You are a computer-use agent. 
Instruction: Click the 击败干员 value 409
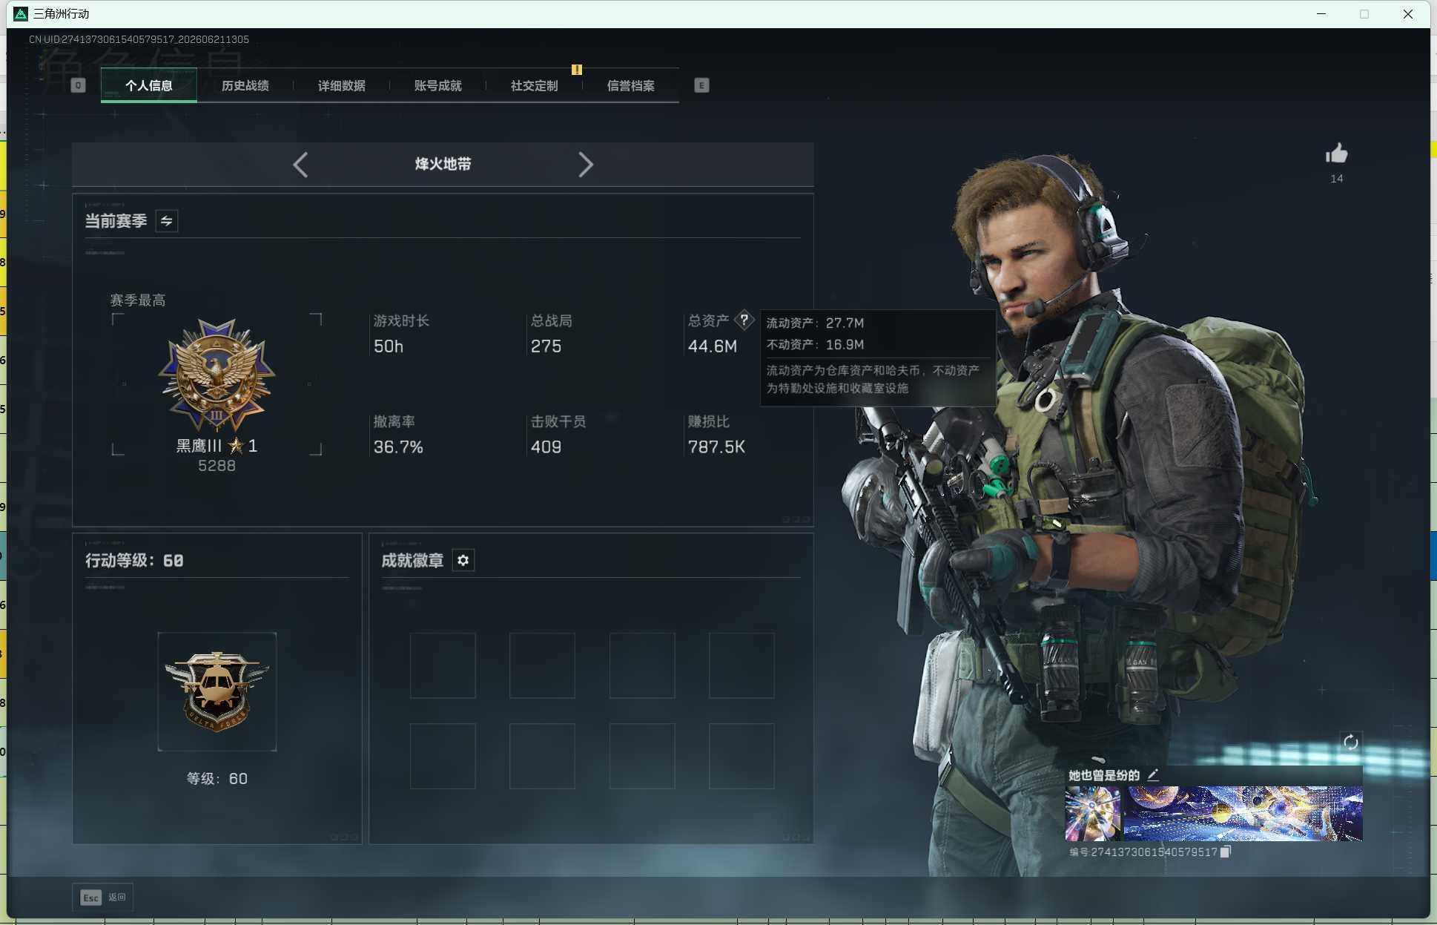pyautogui.click(x=546, y=447)
